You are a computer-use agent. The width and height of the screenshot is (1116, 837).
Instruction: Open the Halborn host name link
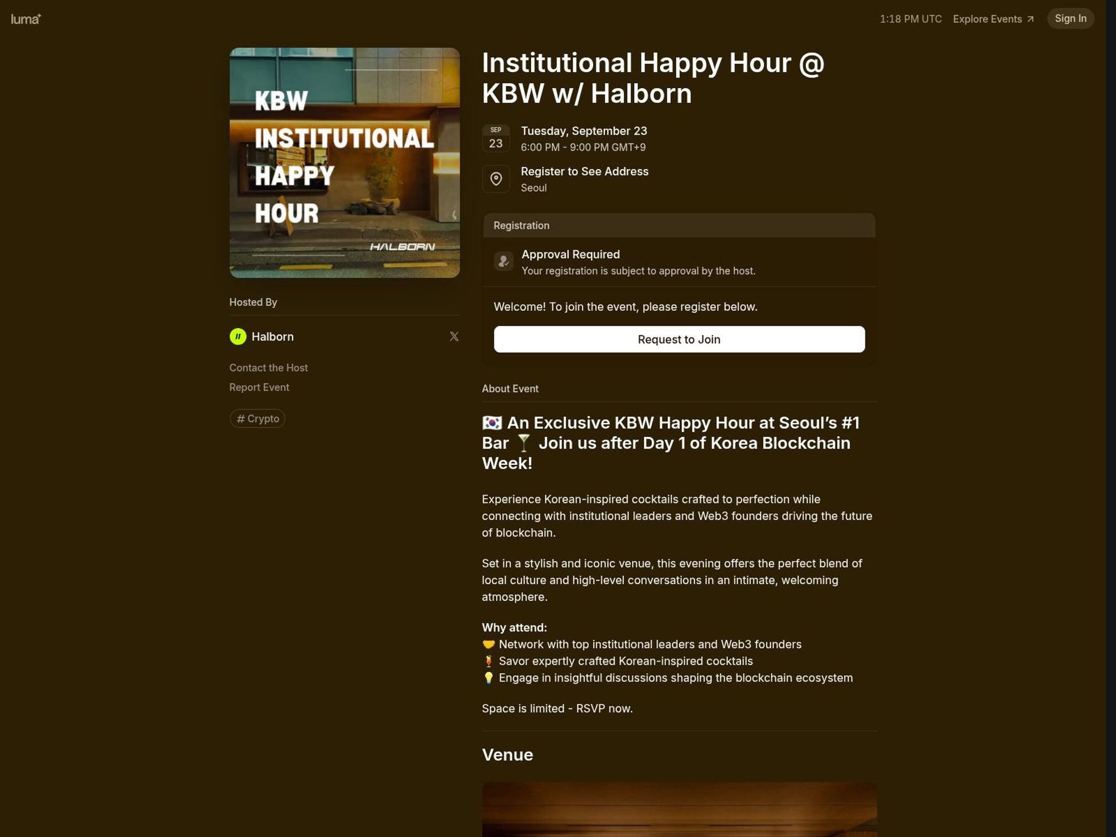pos(272,336)
